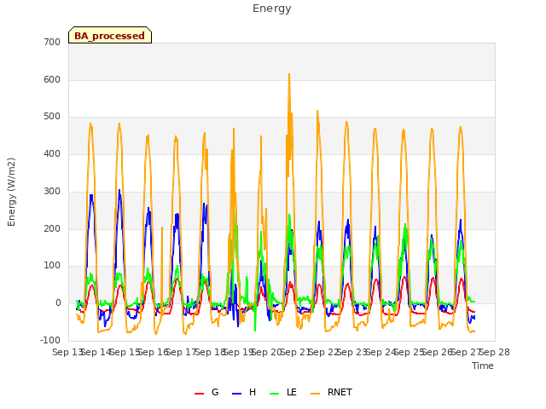Click the Sep 13 x-axis label

(67, 352)
